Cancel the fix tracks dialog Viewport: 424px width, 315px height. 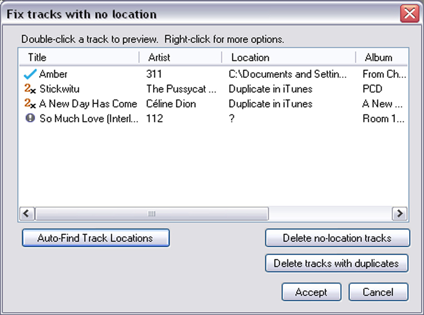[x=378, y=292]
